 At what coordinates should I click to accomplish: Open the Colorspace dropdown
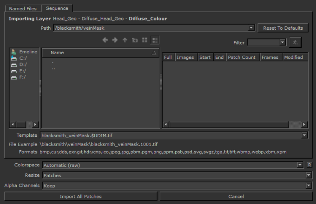tap(300, 165)
